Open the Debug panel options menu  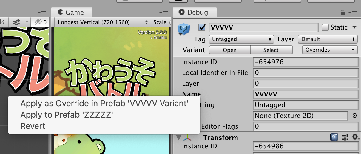pyautogui.click(x=352, y=13)
